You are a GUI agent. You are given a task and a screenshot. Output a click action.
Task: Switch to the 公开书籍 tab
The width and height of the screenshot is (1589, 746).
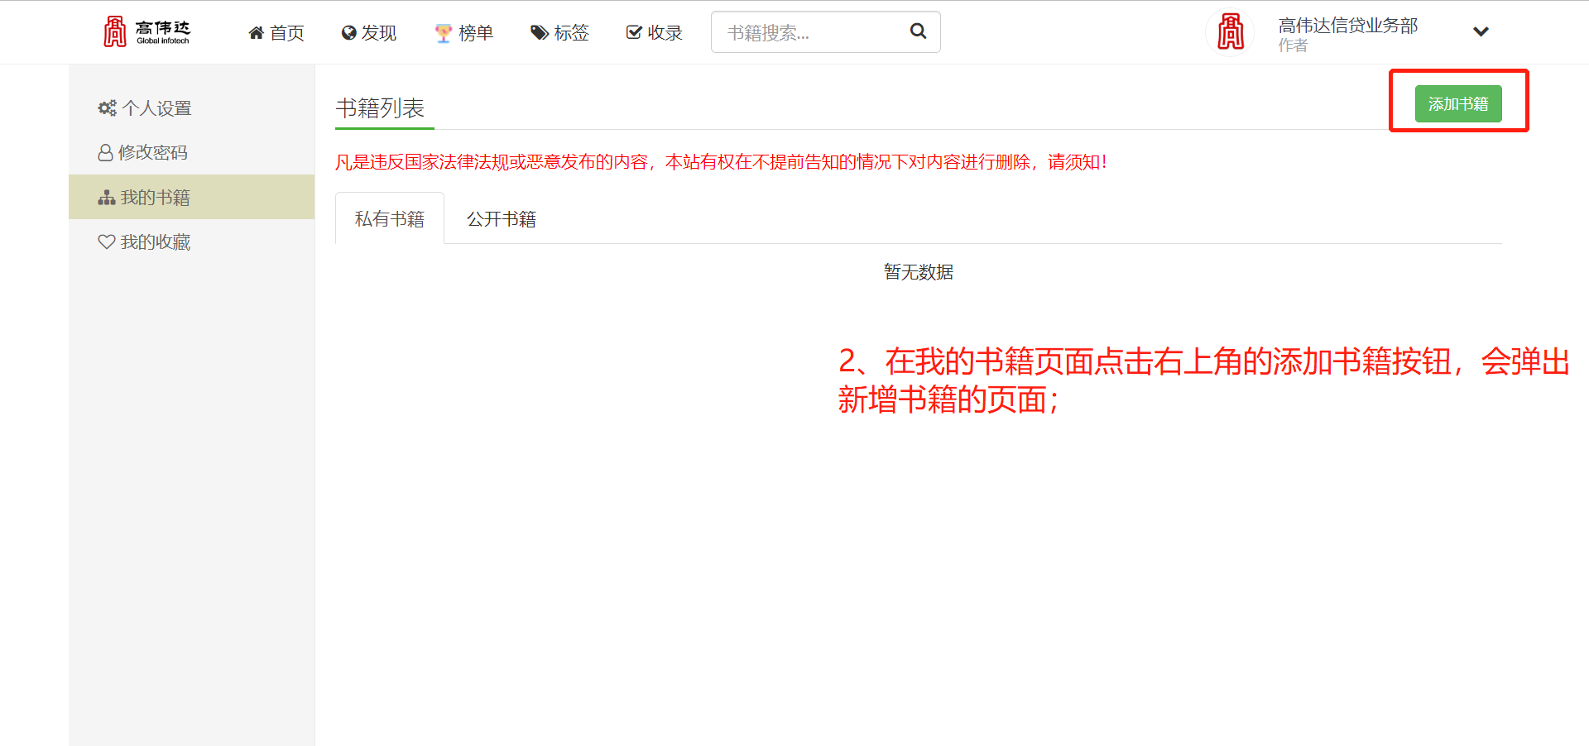(x=501, y=219)
